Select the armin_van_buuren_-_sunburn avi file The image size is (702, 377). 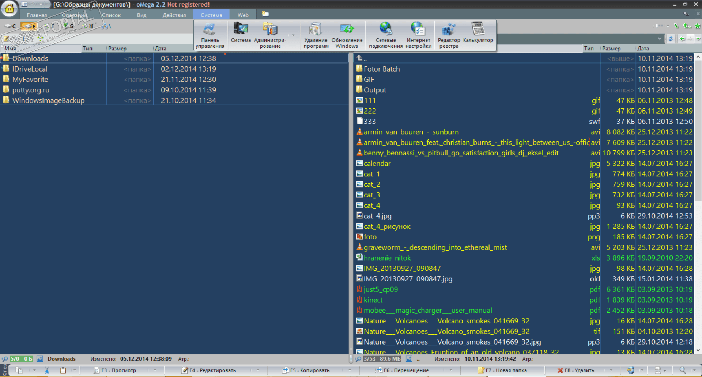[x=524, y=132]
